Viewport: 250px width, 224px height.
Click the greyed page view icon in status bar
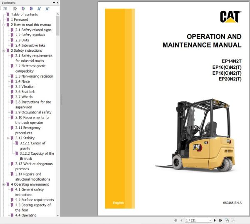click(x=233, y=220)
